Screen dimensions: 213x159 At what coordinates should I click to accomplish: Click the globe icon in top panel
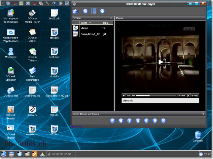click(x=54, y=3)
